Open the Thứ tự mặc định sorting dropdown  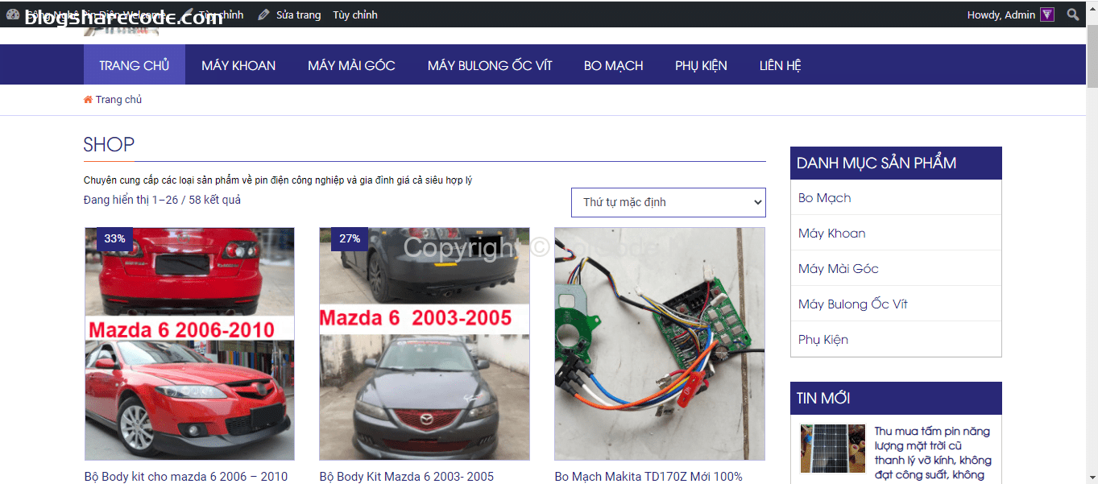click(669, 202)
